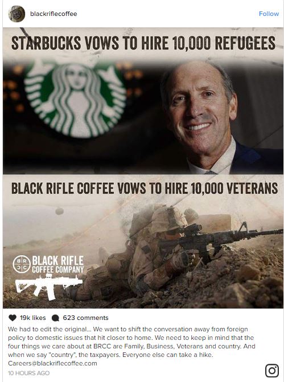Click the blackriflecoffee username
Viewport: 284px width, 382px height.
(x=53, y=14)
